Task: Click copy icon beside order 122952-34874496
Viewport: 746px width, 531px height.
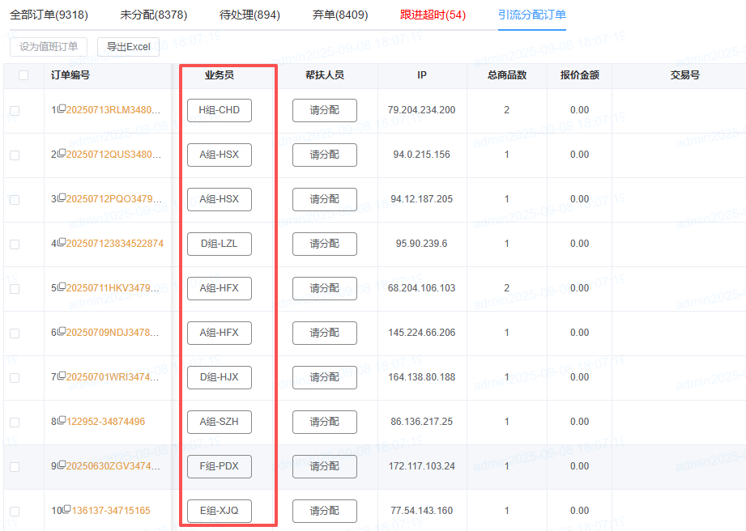Action: pyautogui.click(x=62, y=422)
